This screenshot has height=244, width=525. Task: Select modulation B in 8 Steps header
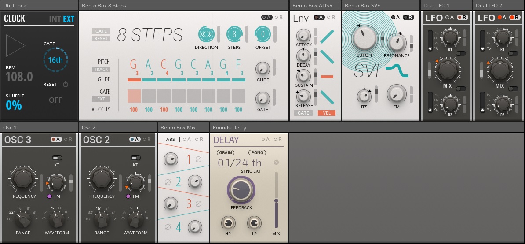coord(278,18)
